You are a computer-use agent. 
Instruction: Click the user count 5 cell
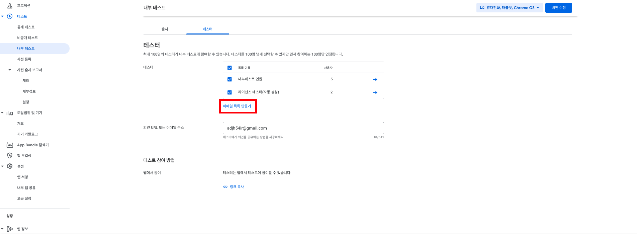(332, 79)
